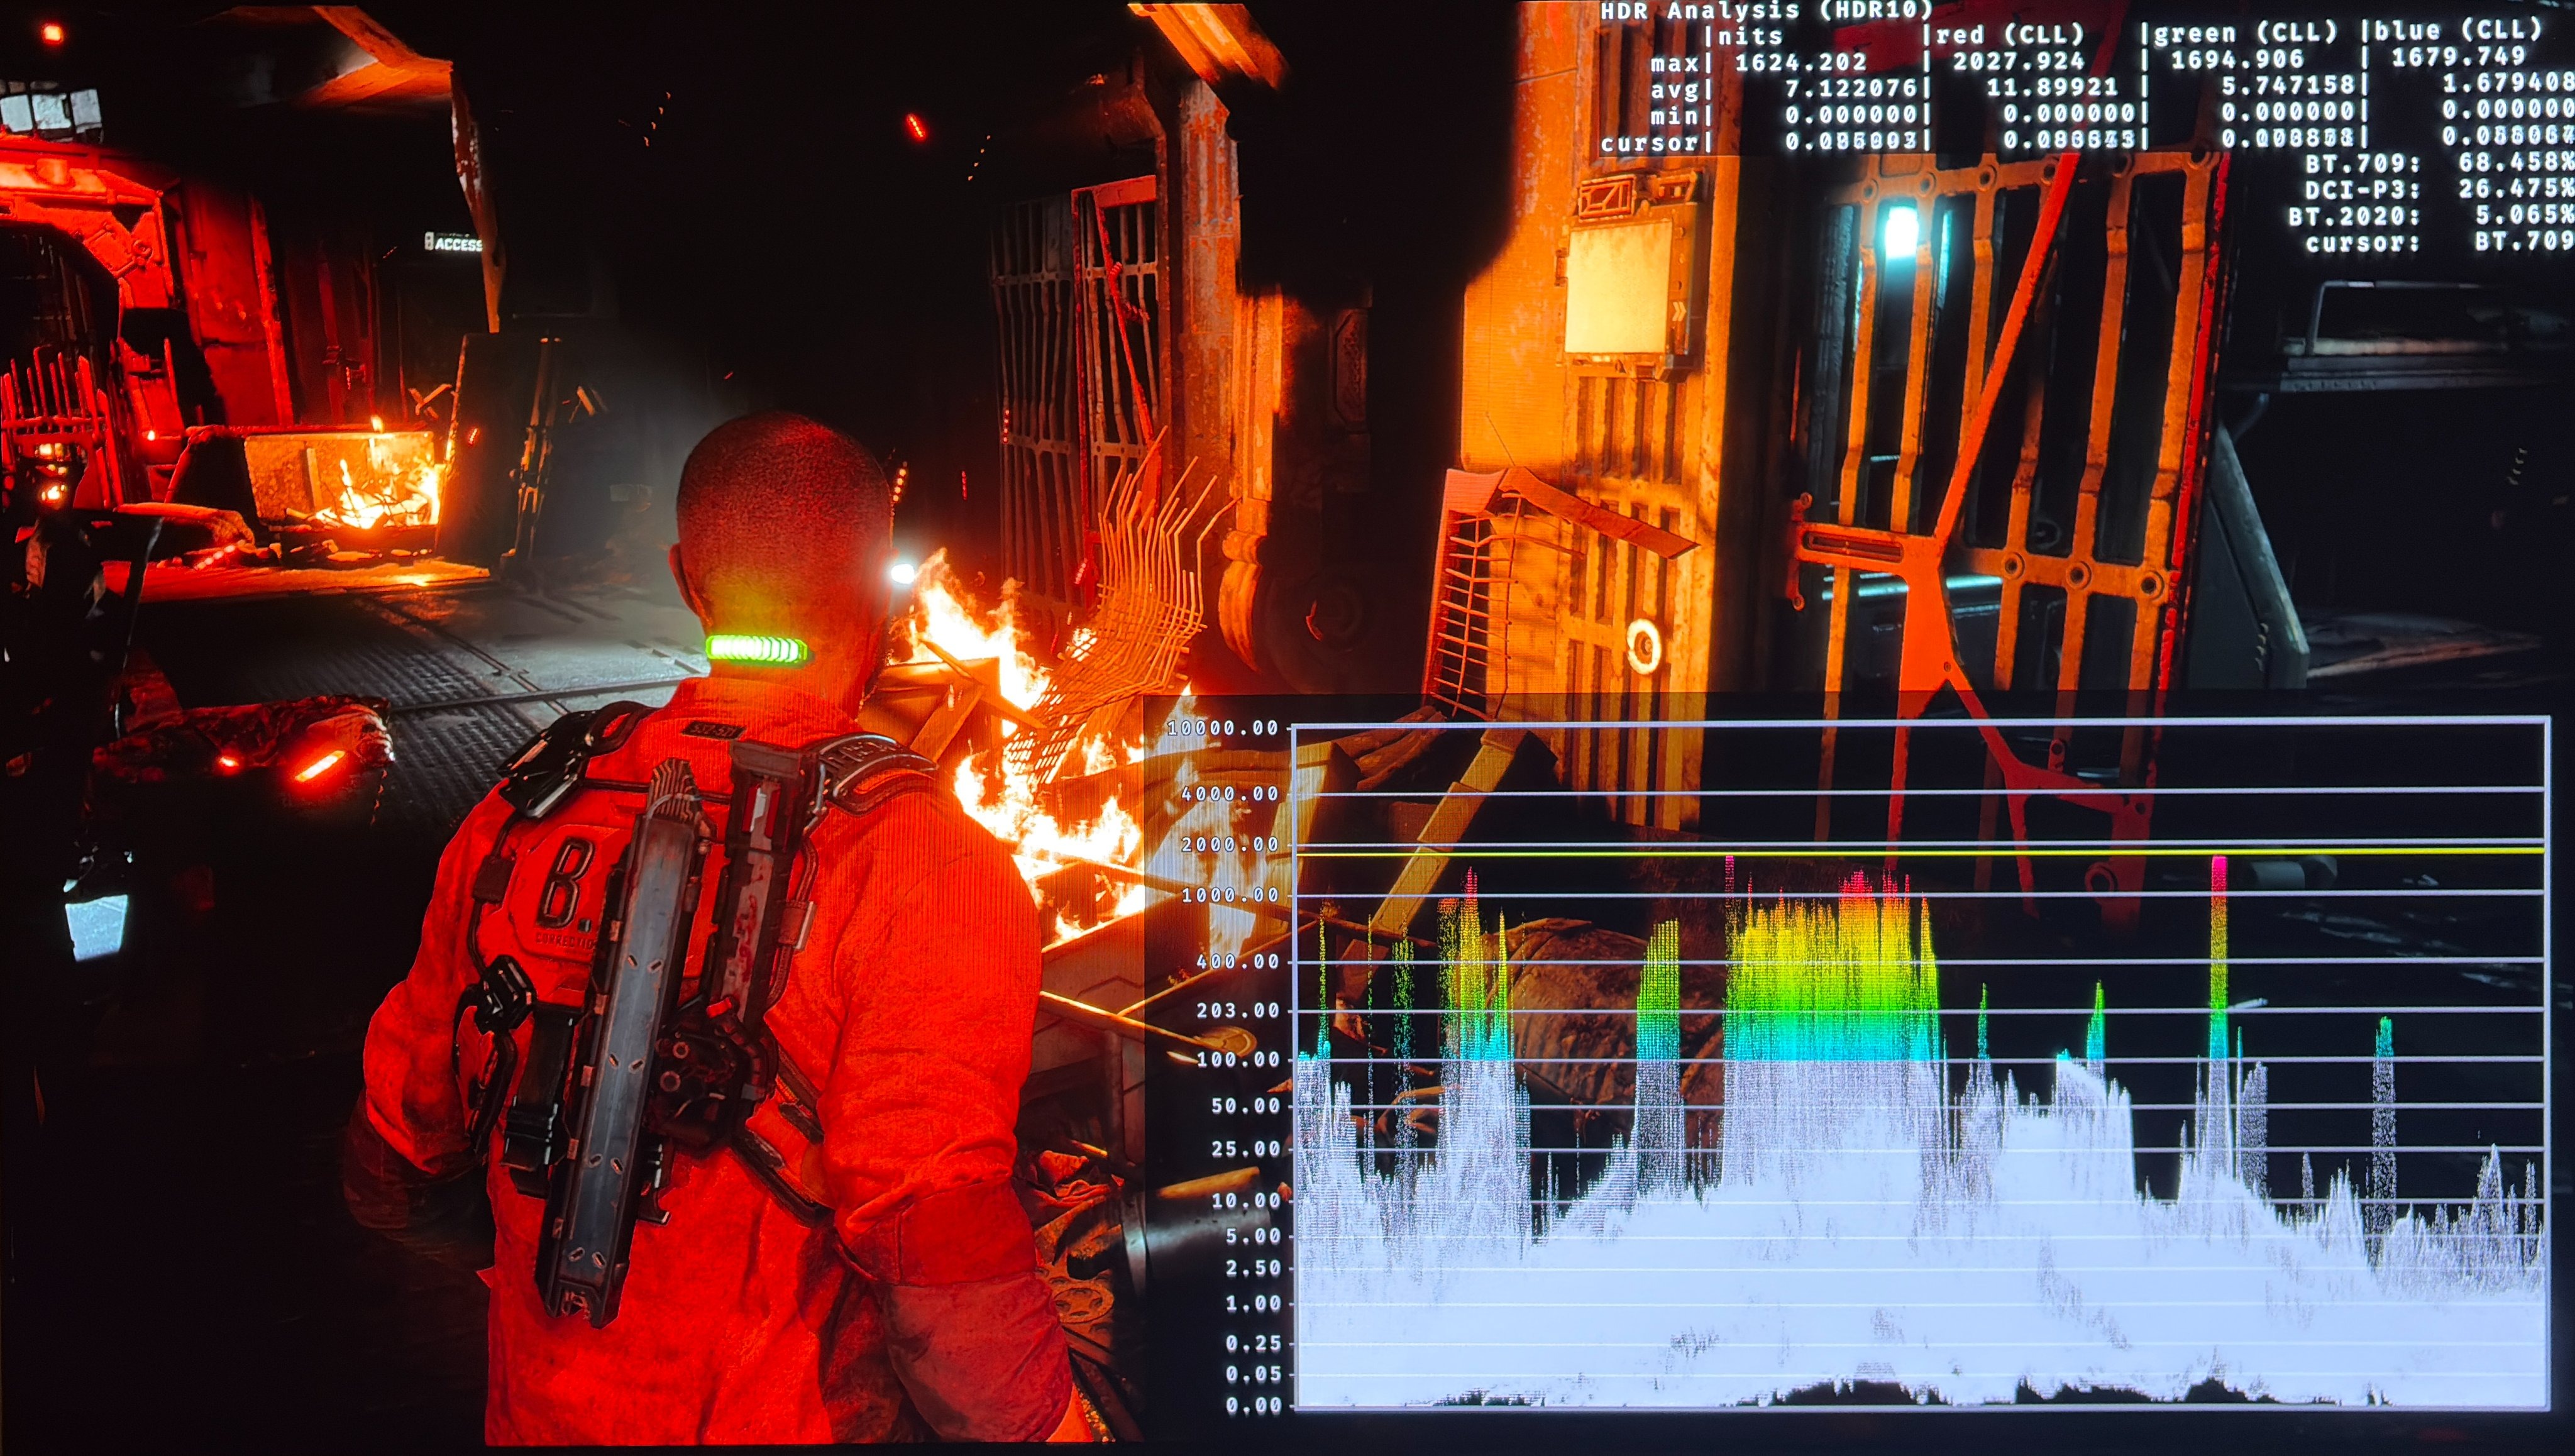Click the green health bar on character's neck
Screen dimensions: 2575x1456
pyautogui.click(x=756, y=650)
